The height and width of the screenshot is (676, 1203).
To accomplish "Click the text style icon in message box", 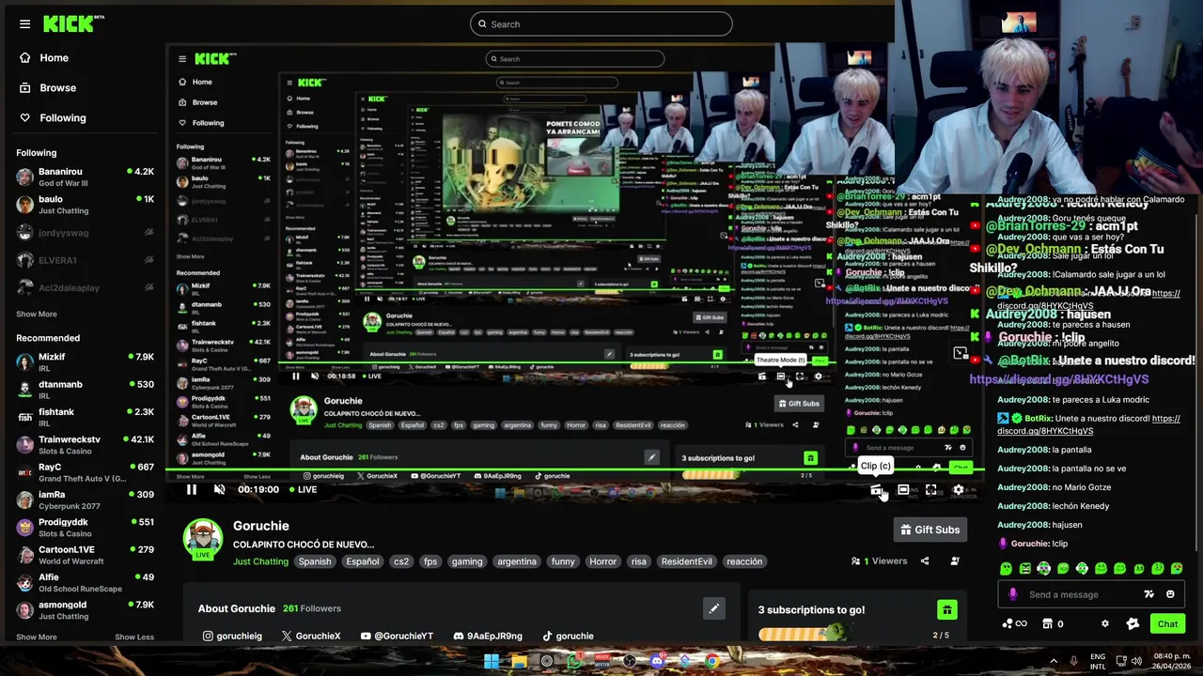I will (x=1148, y=594).
